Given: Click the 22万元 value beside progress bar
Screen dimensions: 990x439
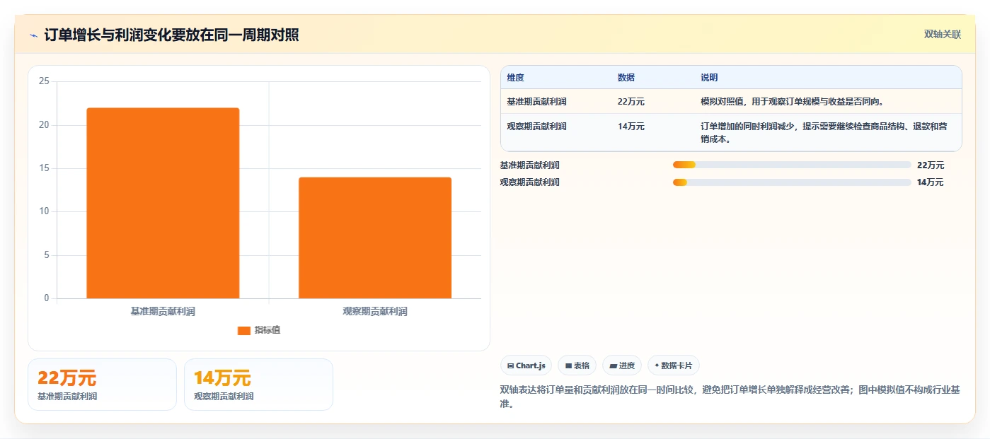Looking at the screenshot, I should pyautogui.click(x=931, y=165).
